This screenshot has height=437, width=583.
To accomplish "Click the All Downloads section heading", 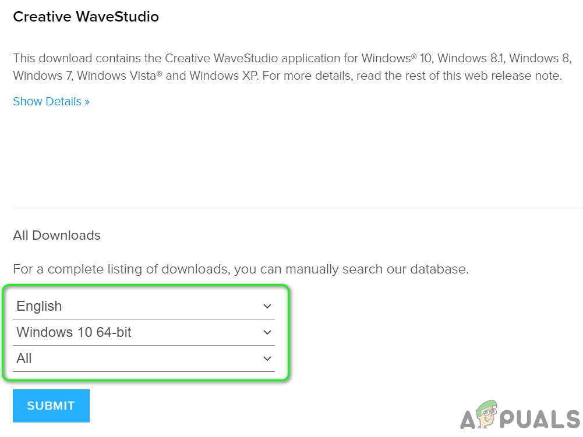I will pyautogui.click(x=56, y=235).
